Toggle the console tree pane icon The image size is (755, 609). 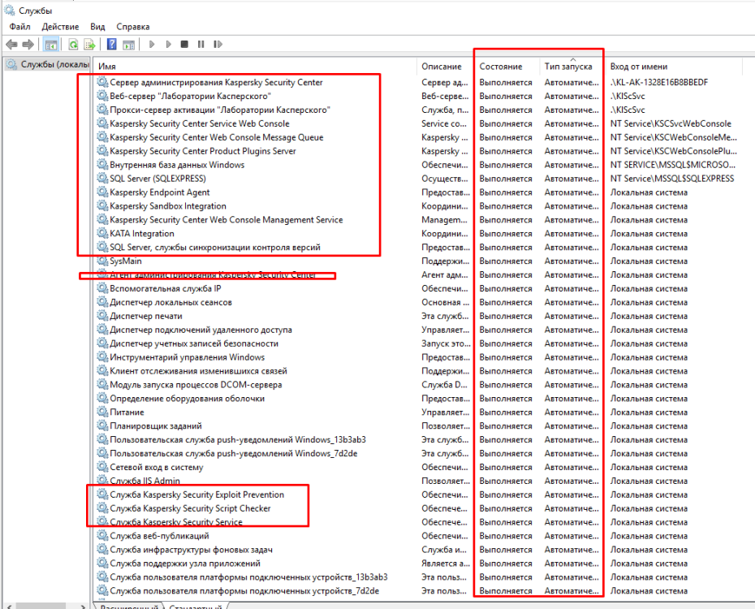pos(51,45)
